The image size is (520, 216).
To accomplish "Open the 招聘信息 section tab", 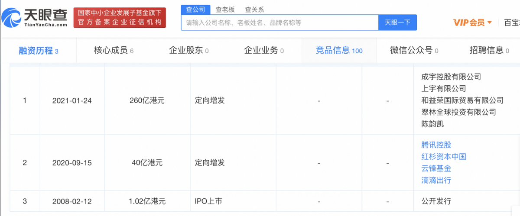I will pos(489,51).
